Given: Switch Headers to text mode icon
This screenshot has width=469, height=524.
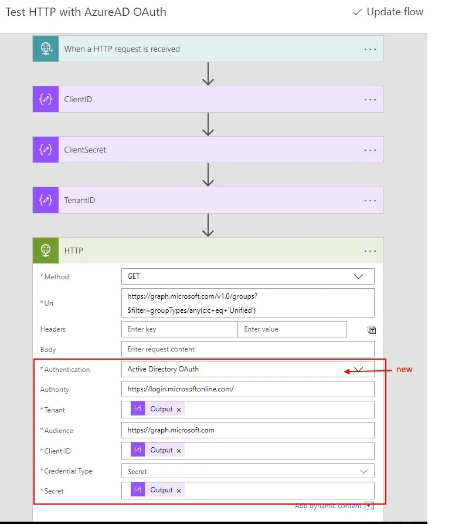Looking at the screenshot, I should (x=371, y=330).
